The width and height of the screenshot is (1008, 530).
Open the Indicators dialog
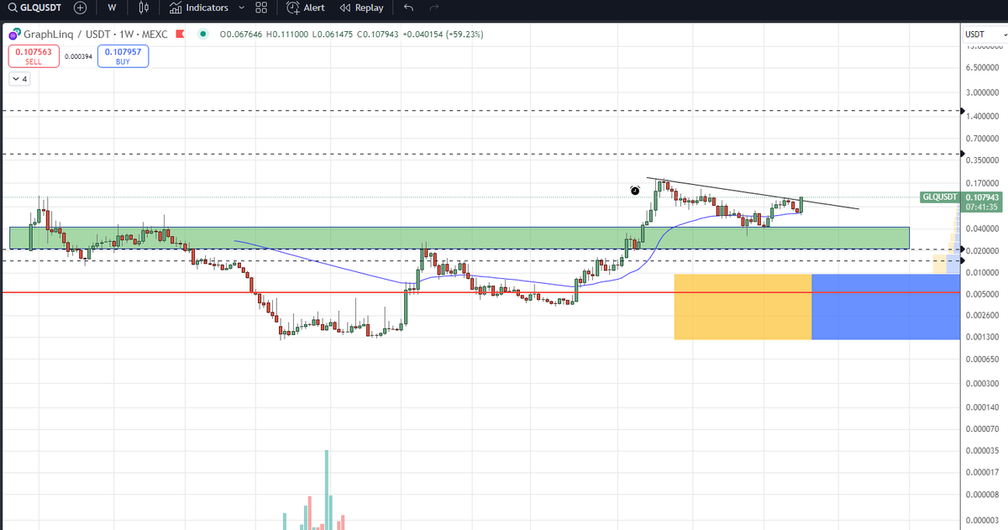(199, 8)
